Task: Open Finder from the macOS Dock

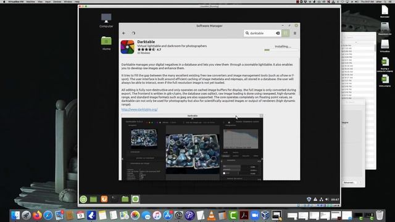Action: (x=15, y=215)
